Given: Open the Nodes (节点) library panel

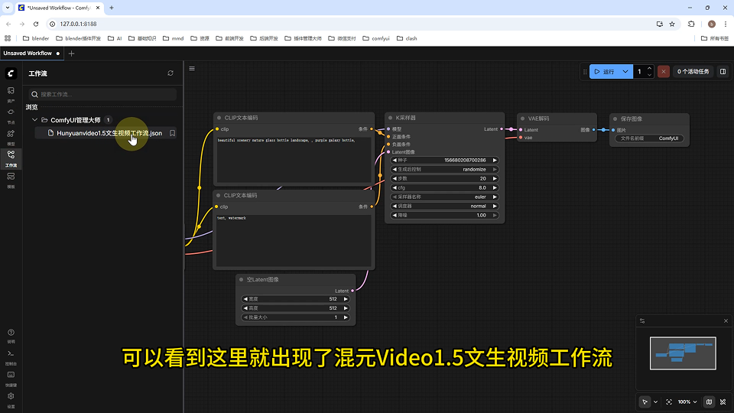Looking at the screenshot, I should pyautogui.click(x=11, y=115).
